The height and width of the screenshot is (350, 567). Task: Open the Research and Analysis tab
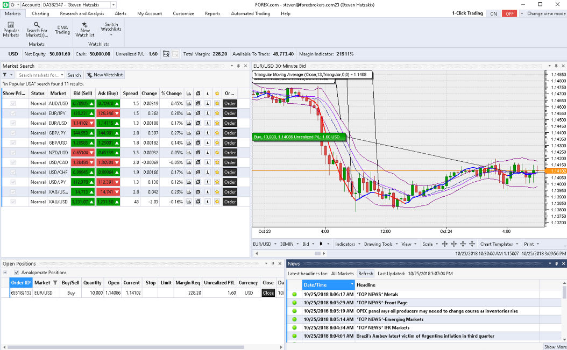[82, 13]
